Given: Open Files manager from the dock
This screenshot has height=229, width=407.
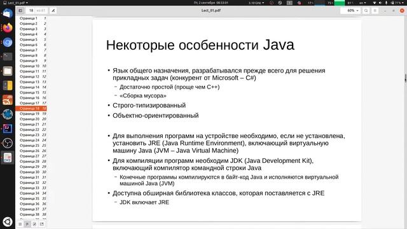Looking at the screenshot, I should (8, 71).
